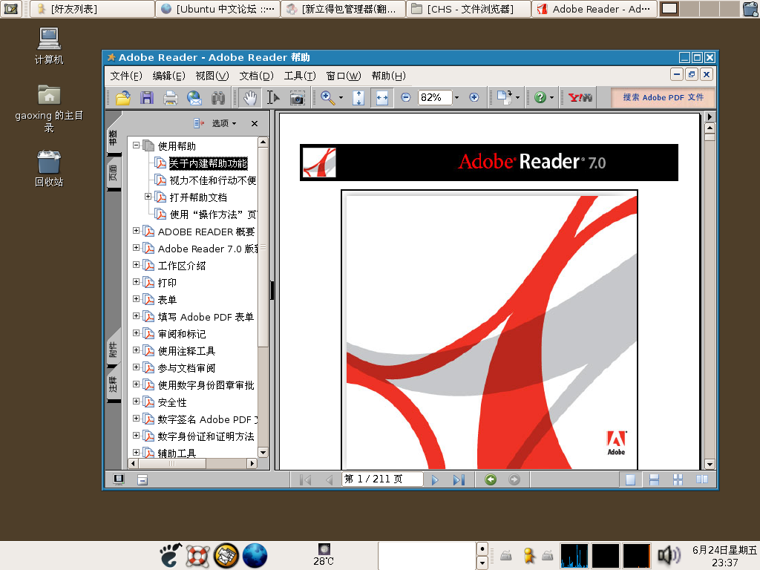This screenshot has width=760, height=570.
Task: Open the zoom percentage dropdown arrow
Action: tap(456, 98)
